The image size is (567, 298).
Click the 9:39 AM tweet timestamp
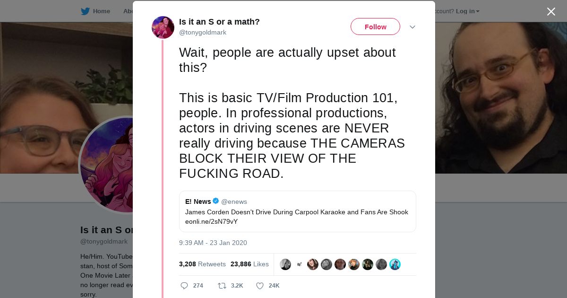pos(213,243)
